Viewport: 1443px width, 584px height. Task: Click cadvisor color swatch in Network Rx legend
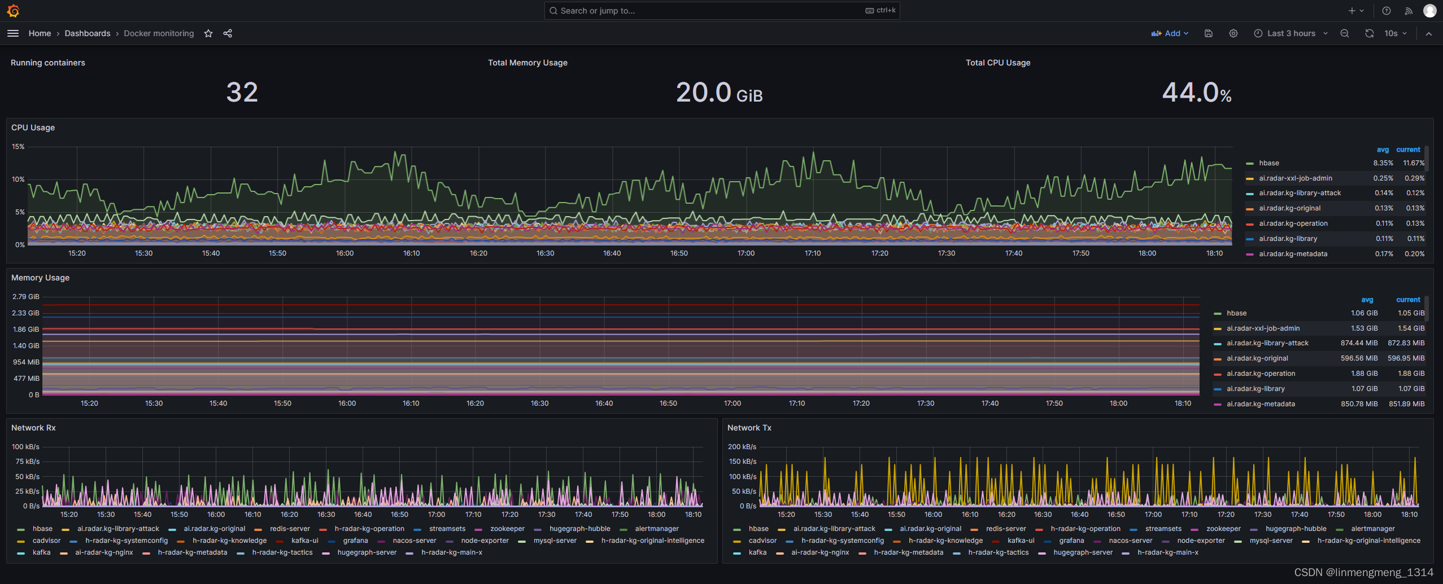[x=21, y=541]
